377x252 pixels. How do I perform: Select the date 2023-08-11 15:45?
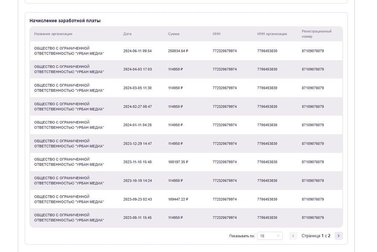click(x=138, y=218)
